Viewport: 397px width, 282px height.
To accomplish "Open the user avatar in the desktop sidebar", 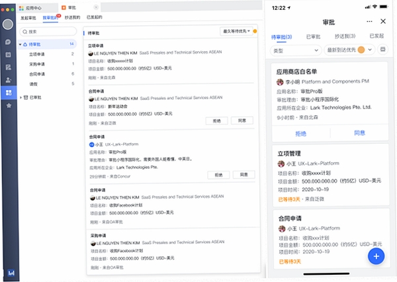I will click(8, 24).
